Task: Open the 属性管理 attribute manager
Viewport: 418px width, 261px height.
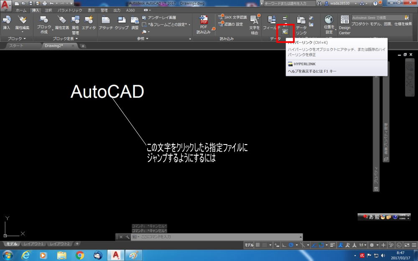Action: coord(75,25)
